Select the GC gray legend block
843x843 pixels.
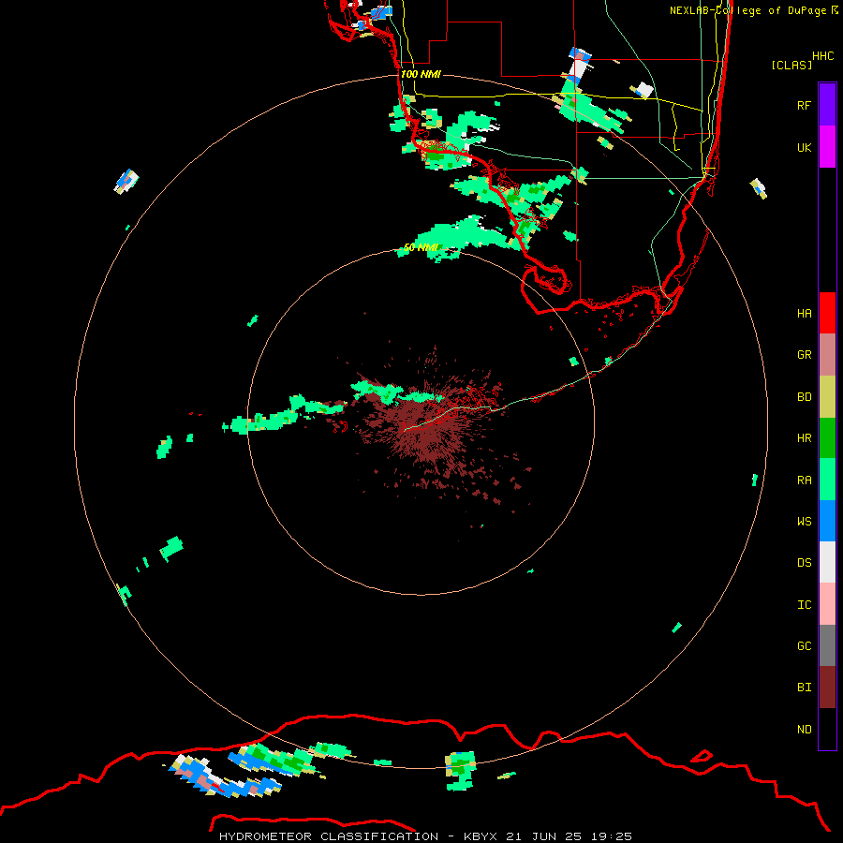(827, 645)
